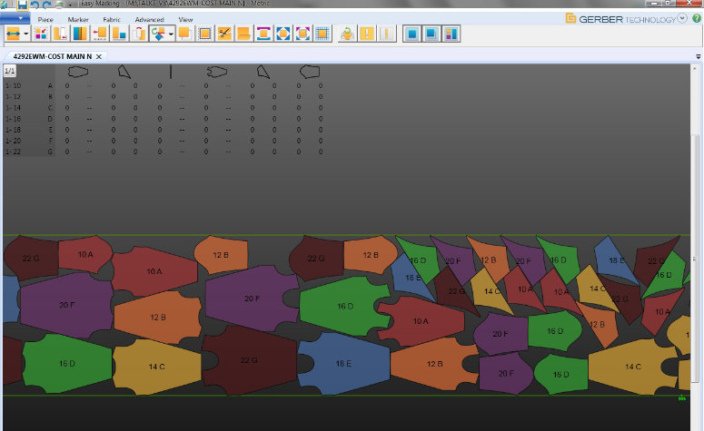This screenshot has height=431, width=704.
Task: Click the red left-arrow orange square icon
Action: pyautogui.click(x=100, y=34)
